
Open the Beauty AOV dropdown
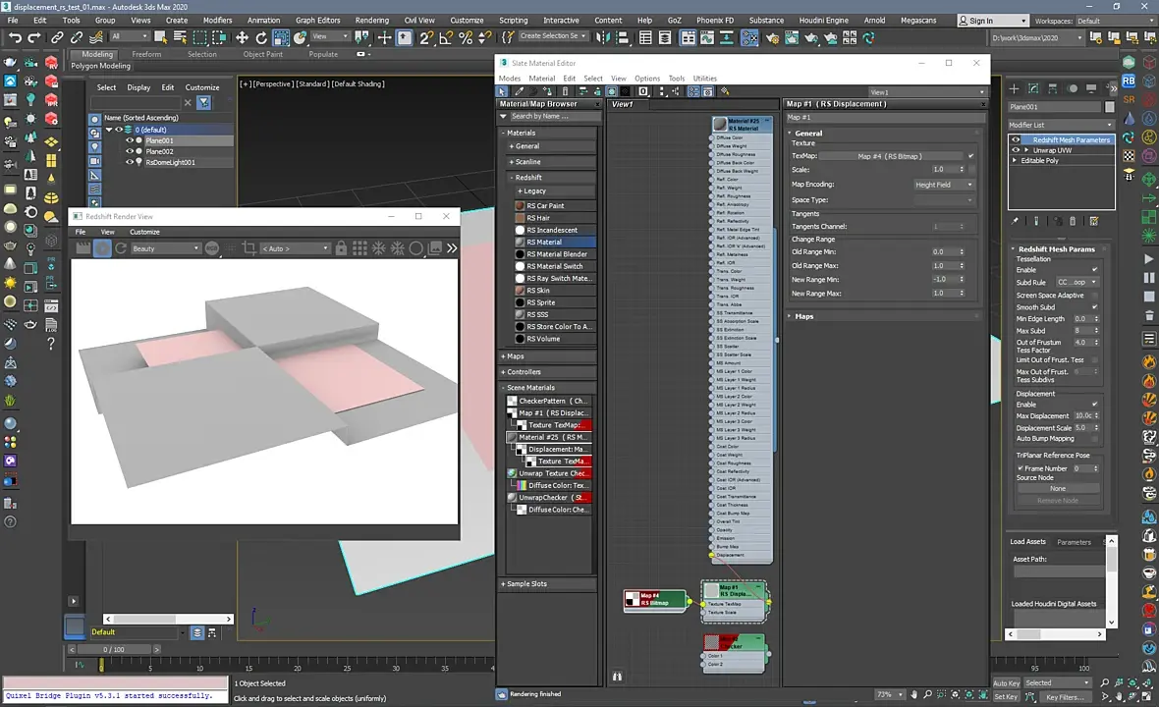coord(165,248)
